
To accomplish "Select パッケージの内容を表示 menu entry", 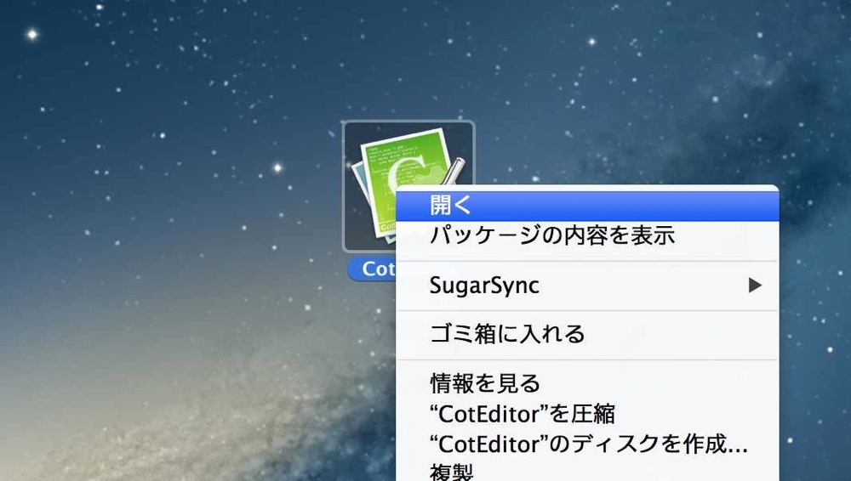I will coord(587,236).
